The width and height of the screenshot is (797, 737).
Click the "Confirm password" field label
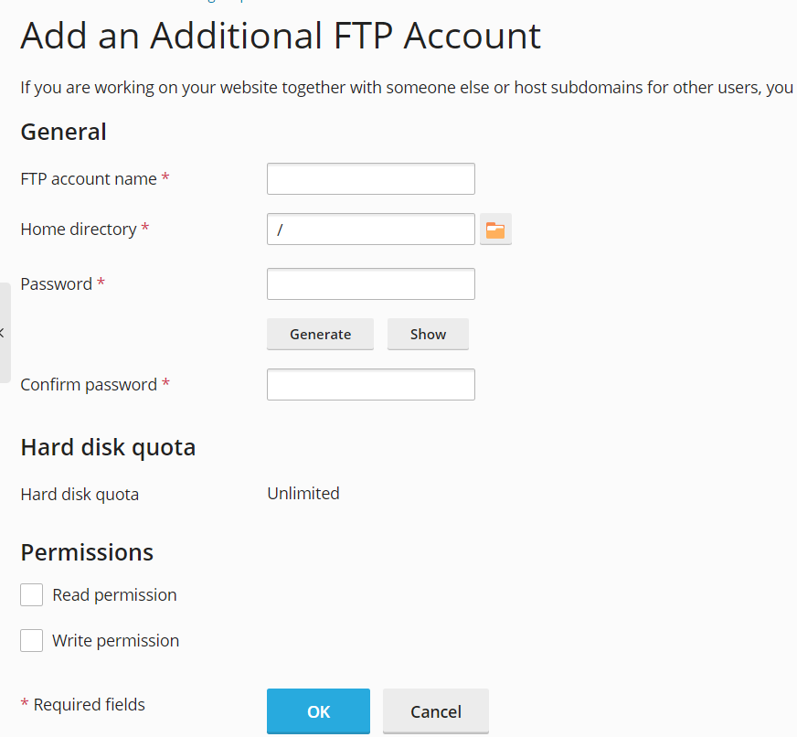pos(89,385)
